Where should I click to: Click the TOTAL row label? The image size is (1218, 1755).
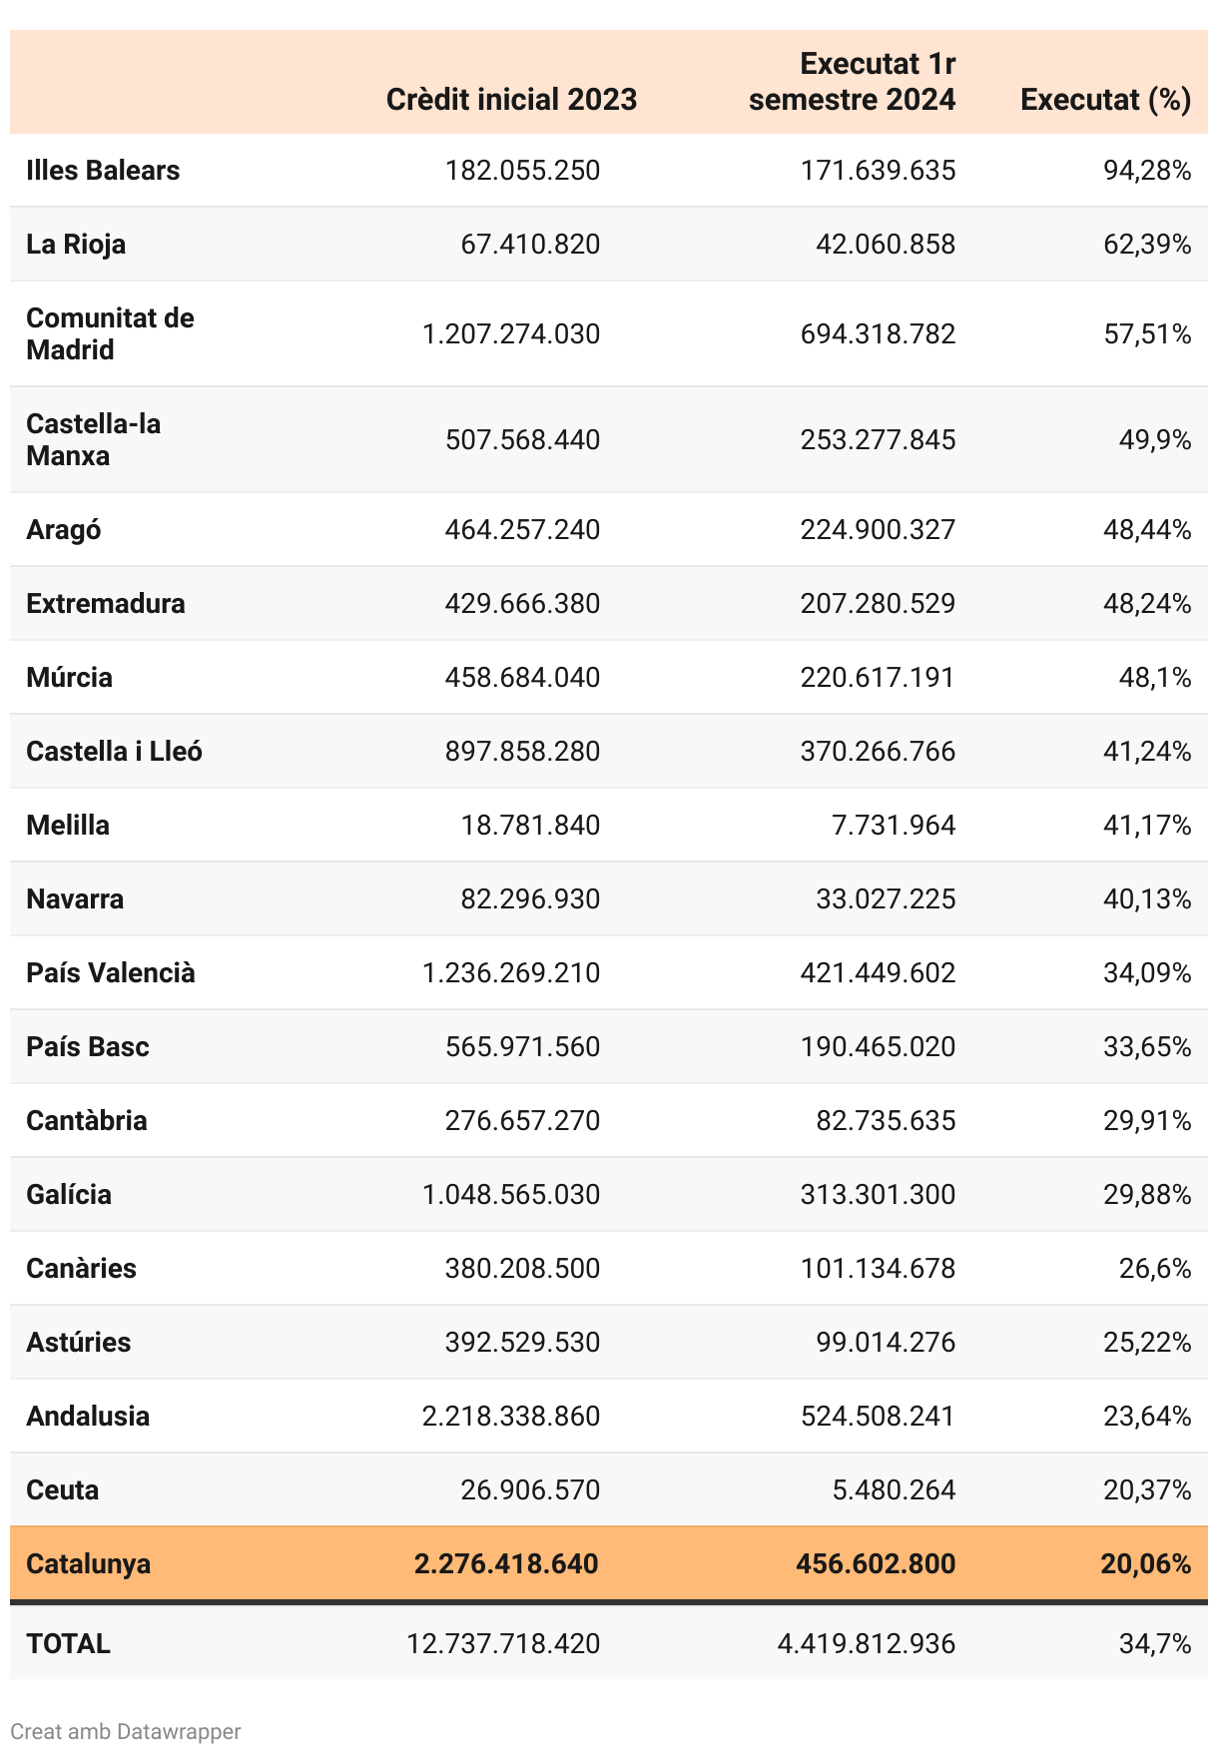pos(68,1643)
